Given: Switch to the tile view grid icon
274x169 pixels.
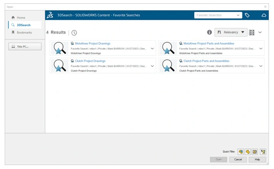Looking at the screenshot, I should pyautogui.click(x=252, y=32).
